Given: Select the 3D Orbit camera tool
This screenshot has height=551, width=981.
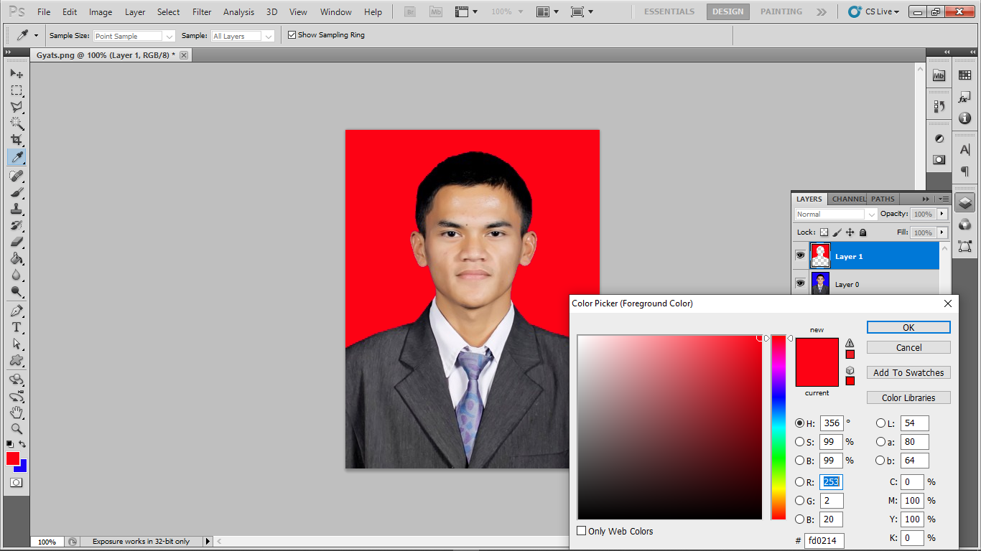Looking at the screenshot, I should (17, 395).
